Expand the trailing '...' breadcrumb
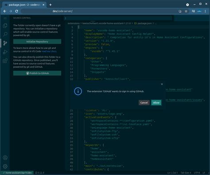Image resolution: width=210 pixels, height=175 pixels. (x=156, y=23)
